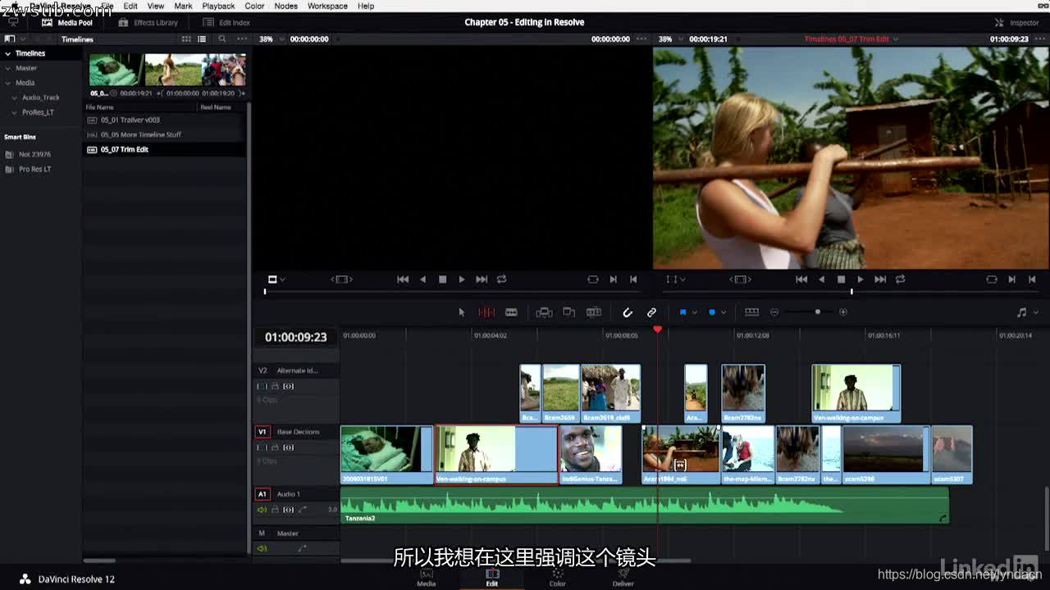
Task: Open the Edit Index panel
Action: (226, 23)
